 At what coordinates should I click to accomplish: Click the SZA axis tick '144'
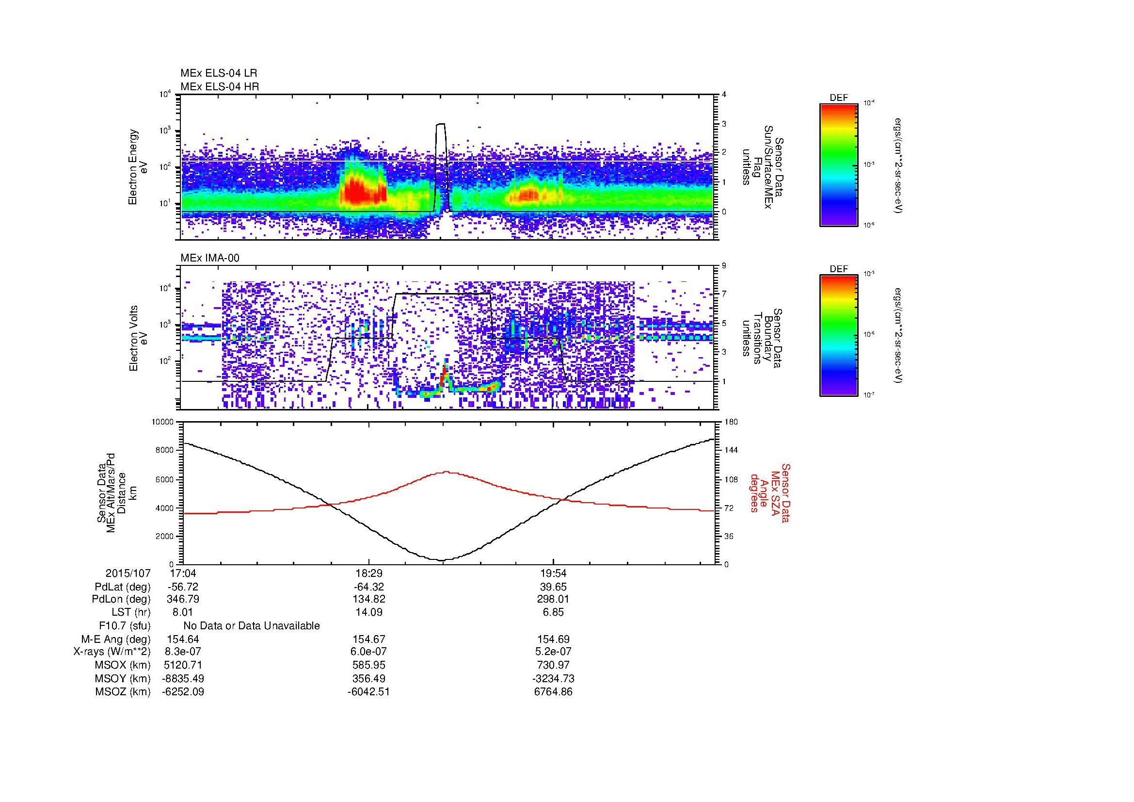[x=732, y=450]
